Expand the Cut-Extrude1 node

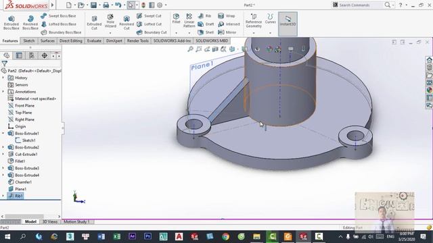(3, 155)
